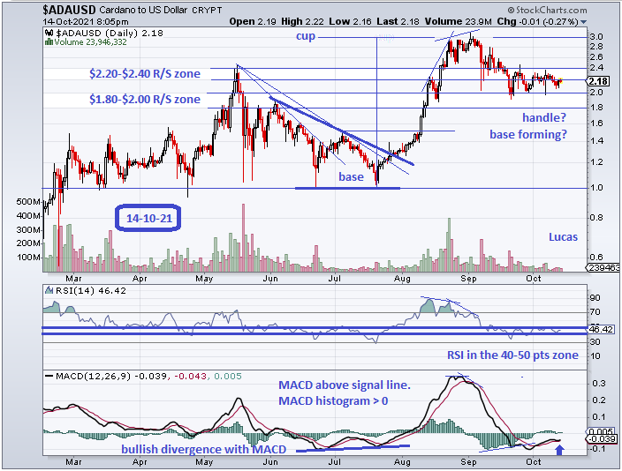Click the 'Volume 23.9M' header value
Image resolution: width=622 pixels, height=471 pixels.
(459, 22)
